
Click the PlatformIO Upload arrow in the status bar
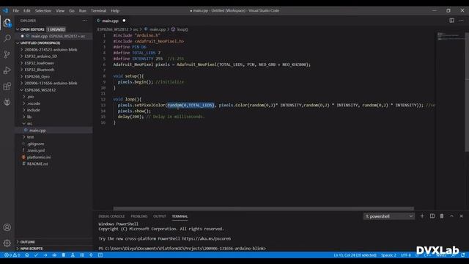click(x=45, y=255)
